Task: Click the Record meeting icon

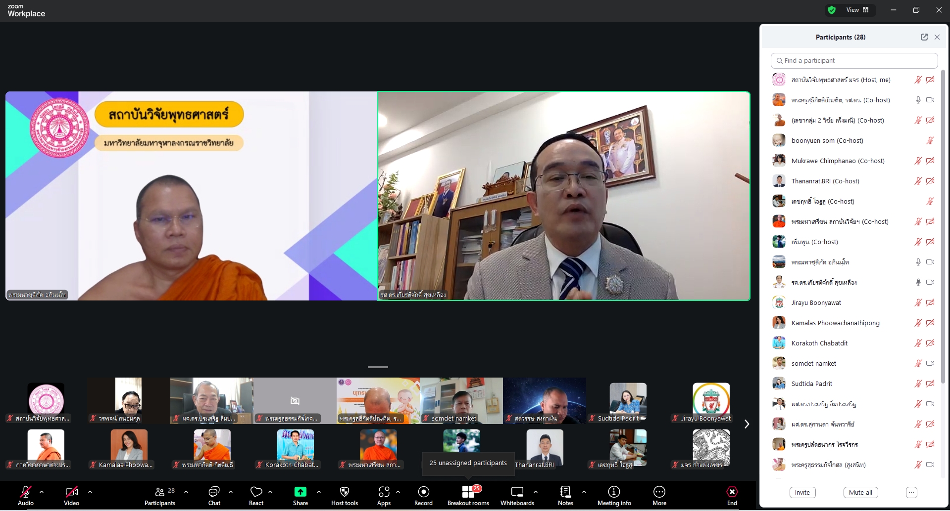Action: tap(423, 495)
